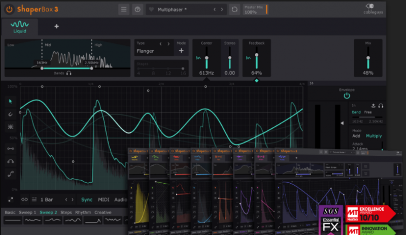Select the arc curve tool
The image size is (406, 235).
pos(11,161)
